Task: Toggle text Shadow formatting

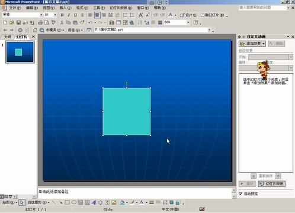Action: [82, 15]
